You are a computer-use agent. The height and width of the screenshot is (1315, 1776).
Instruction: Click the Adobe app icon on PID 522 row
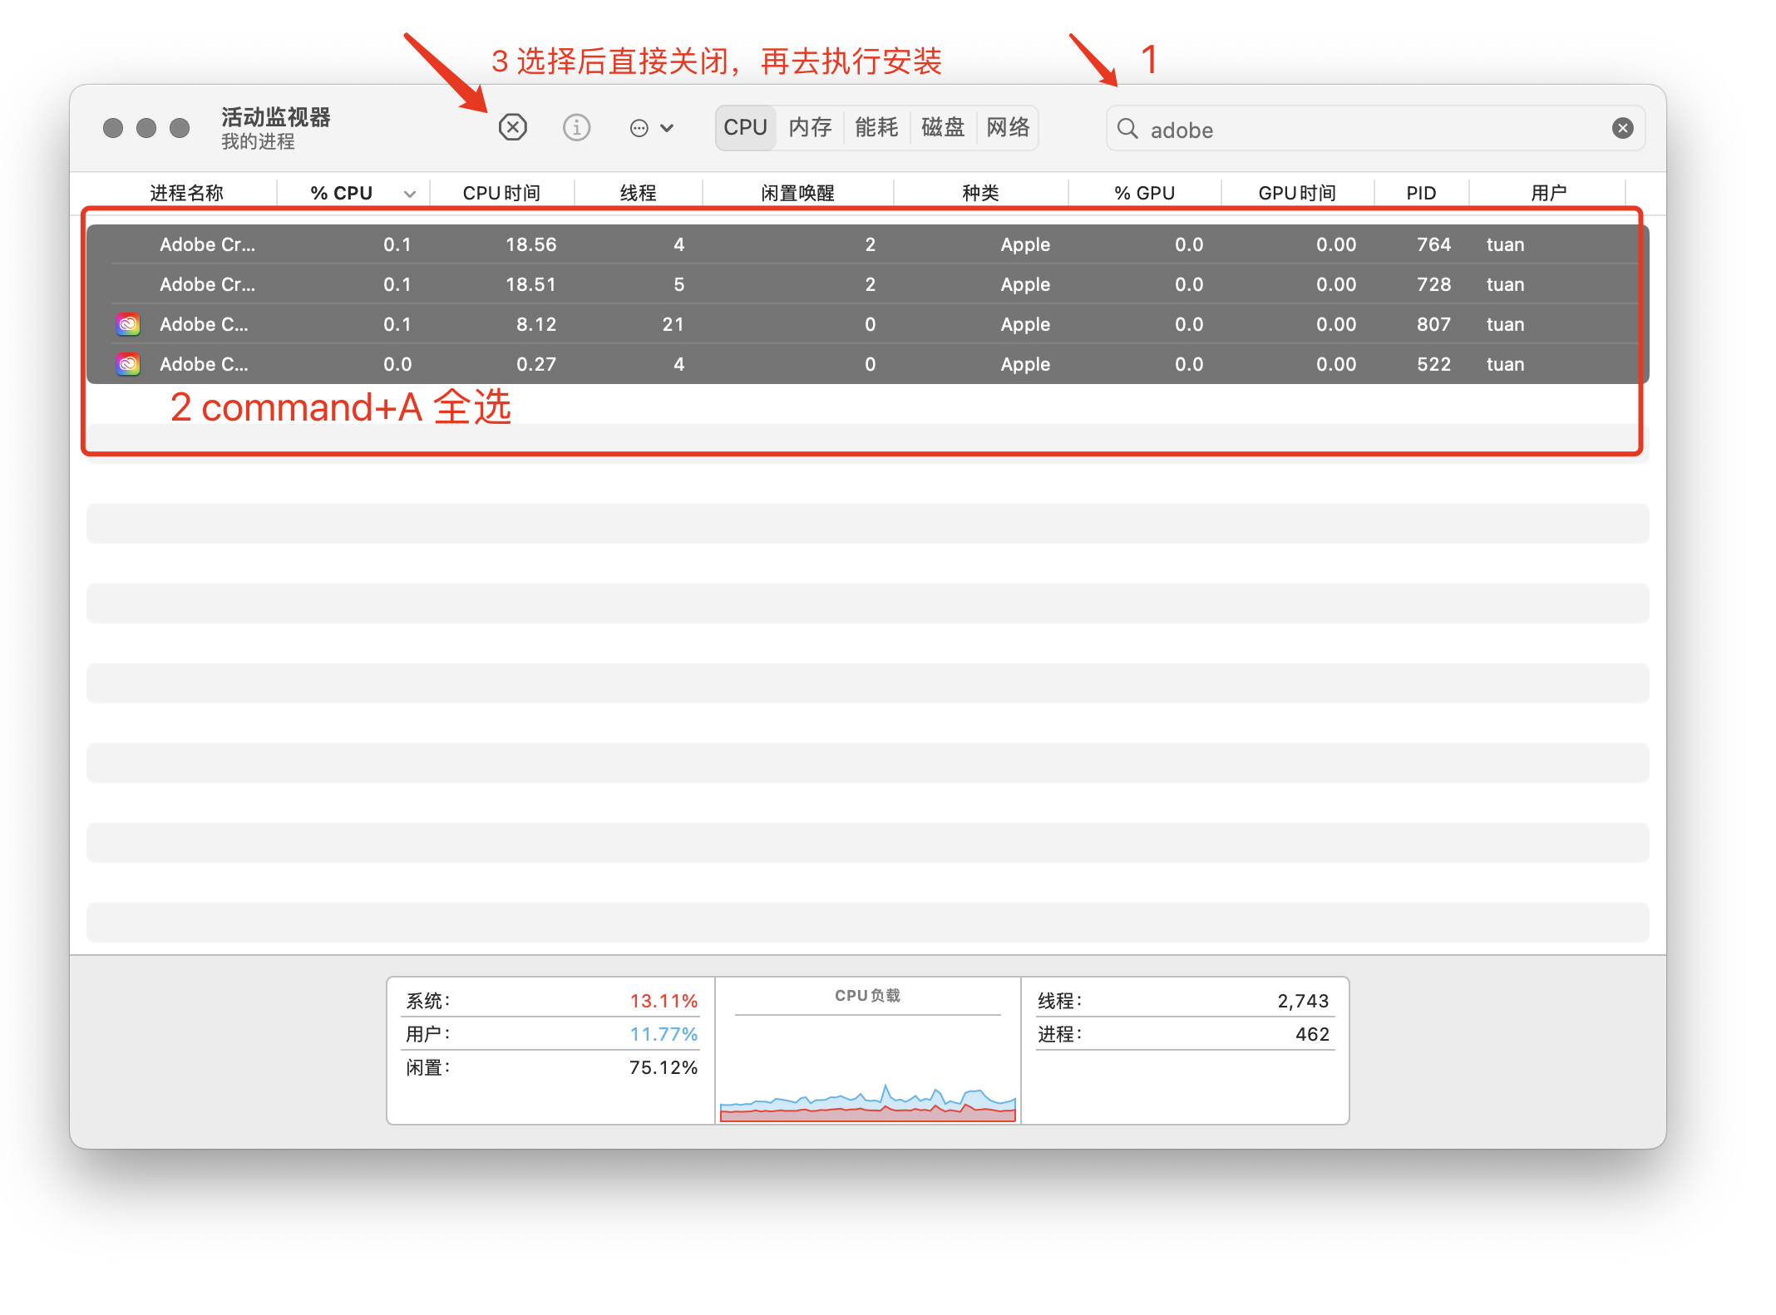[127, 363]
